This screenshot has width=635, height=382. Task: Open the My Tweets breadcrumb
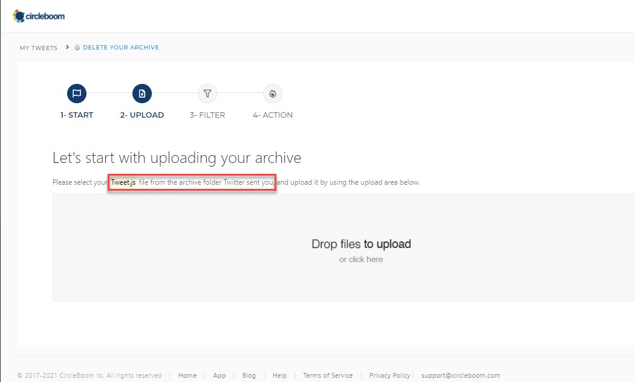pyautogui.click(x=39, y=48)
